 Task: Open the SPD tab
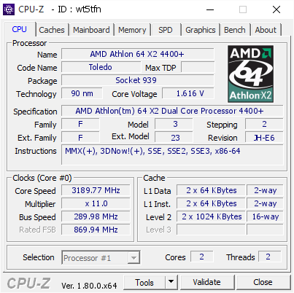166,30
